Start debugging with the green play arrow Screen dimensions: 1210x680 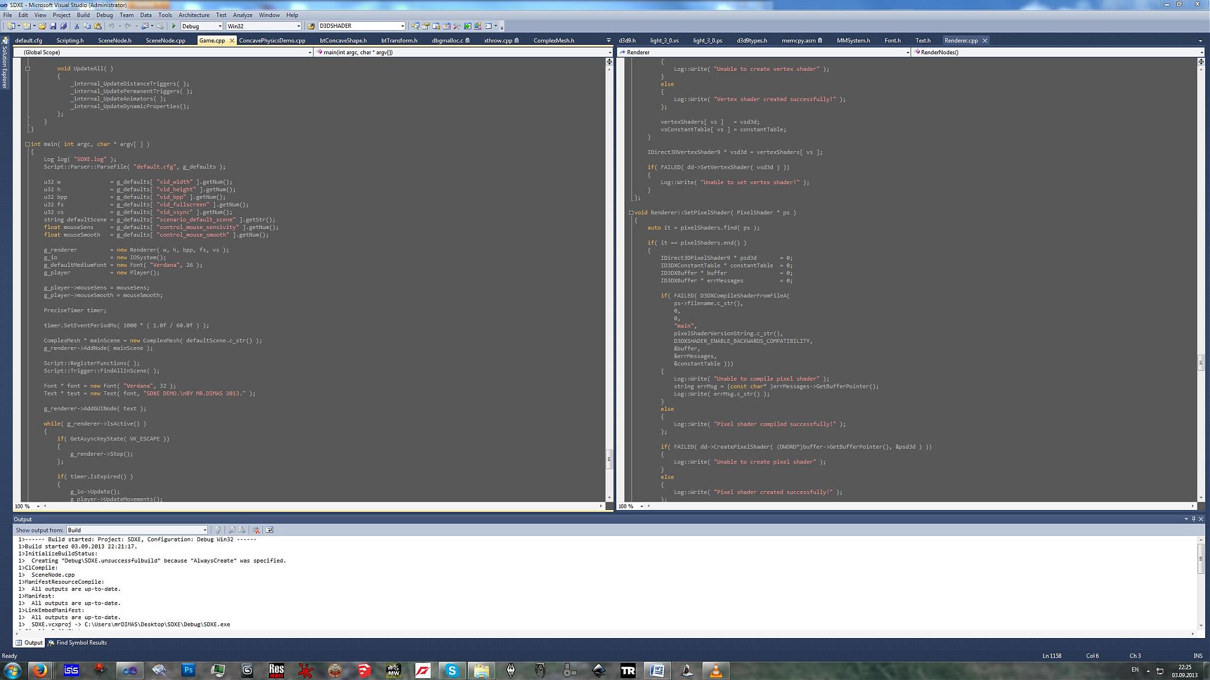coord(174,26)
